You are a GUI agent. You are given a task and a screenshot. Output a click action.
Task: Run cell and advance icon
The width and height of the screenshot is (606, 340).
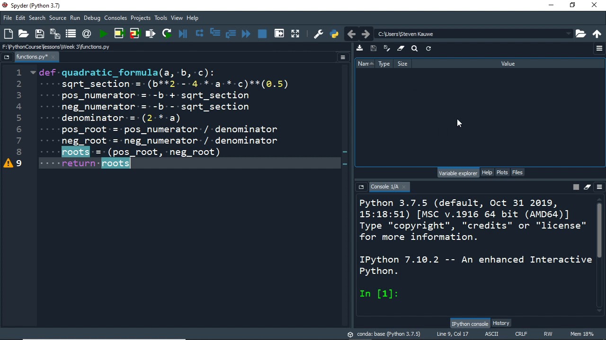point(134,34)
